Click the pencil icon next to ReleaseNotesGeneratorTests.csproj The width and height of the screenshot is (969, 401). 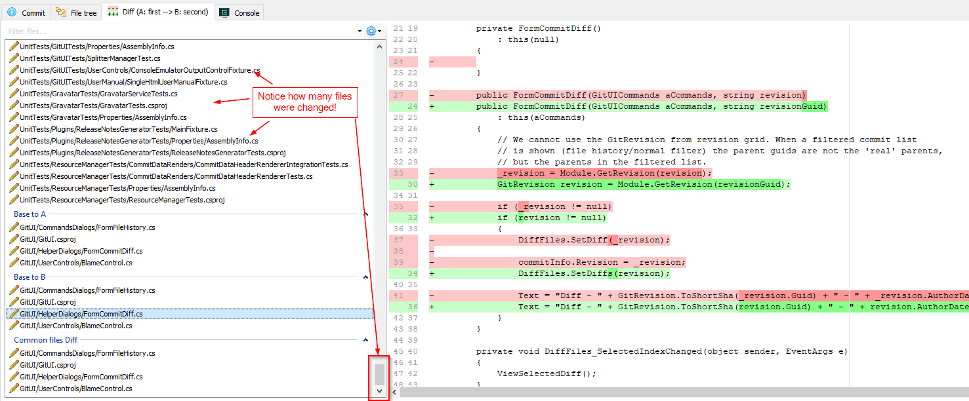click(x=14, y=152)
